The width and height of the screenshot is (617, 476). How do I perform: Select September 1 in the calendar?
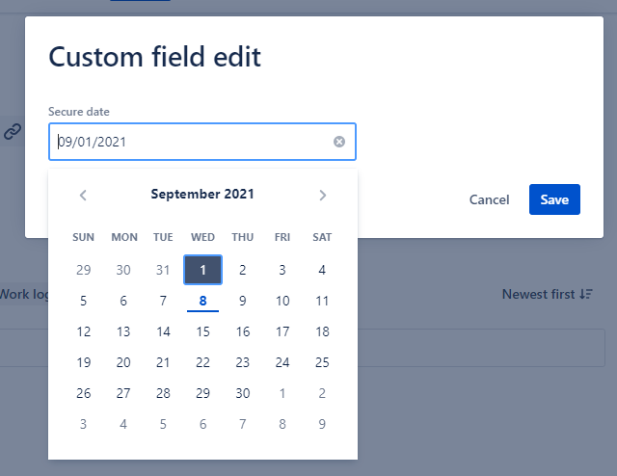202,270
